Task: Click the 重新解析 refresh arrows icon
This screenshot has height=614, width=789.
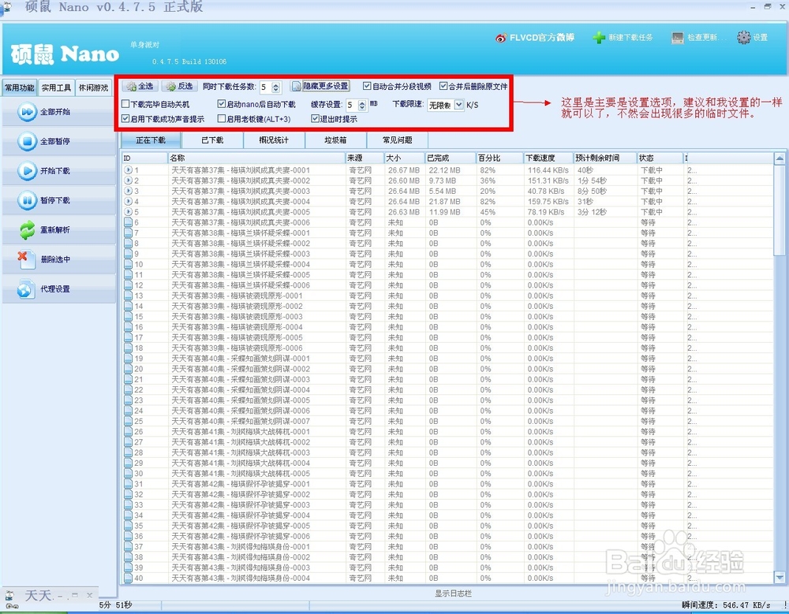Action: (27, 230)
